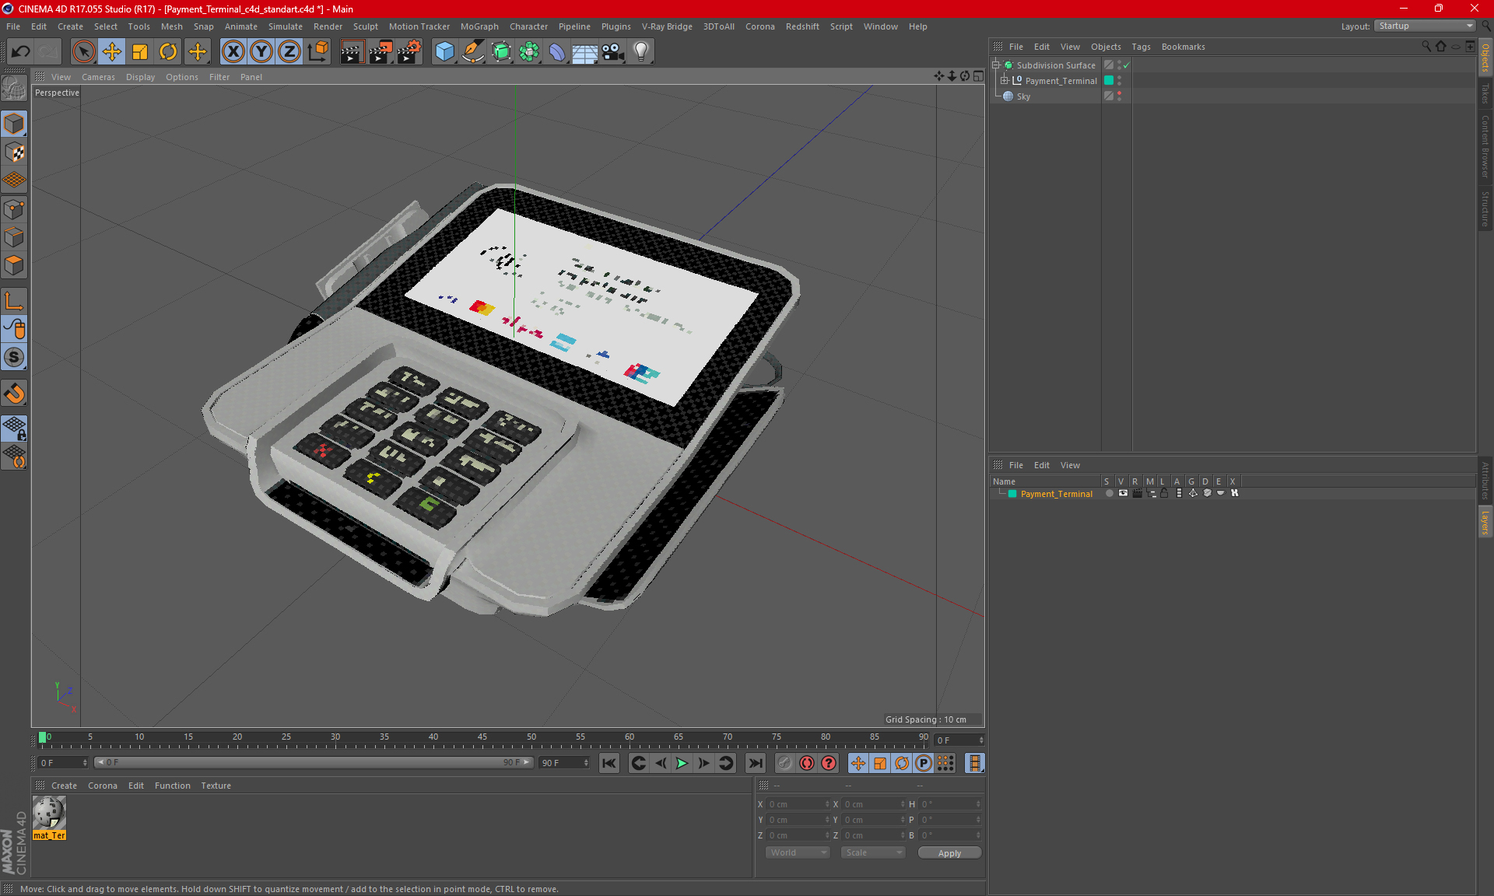Open viewport Cameras menu

pyautogui.click(x=98, y=77)
